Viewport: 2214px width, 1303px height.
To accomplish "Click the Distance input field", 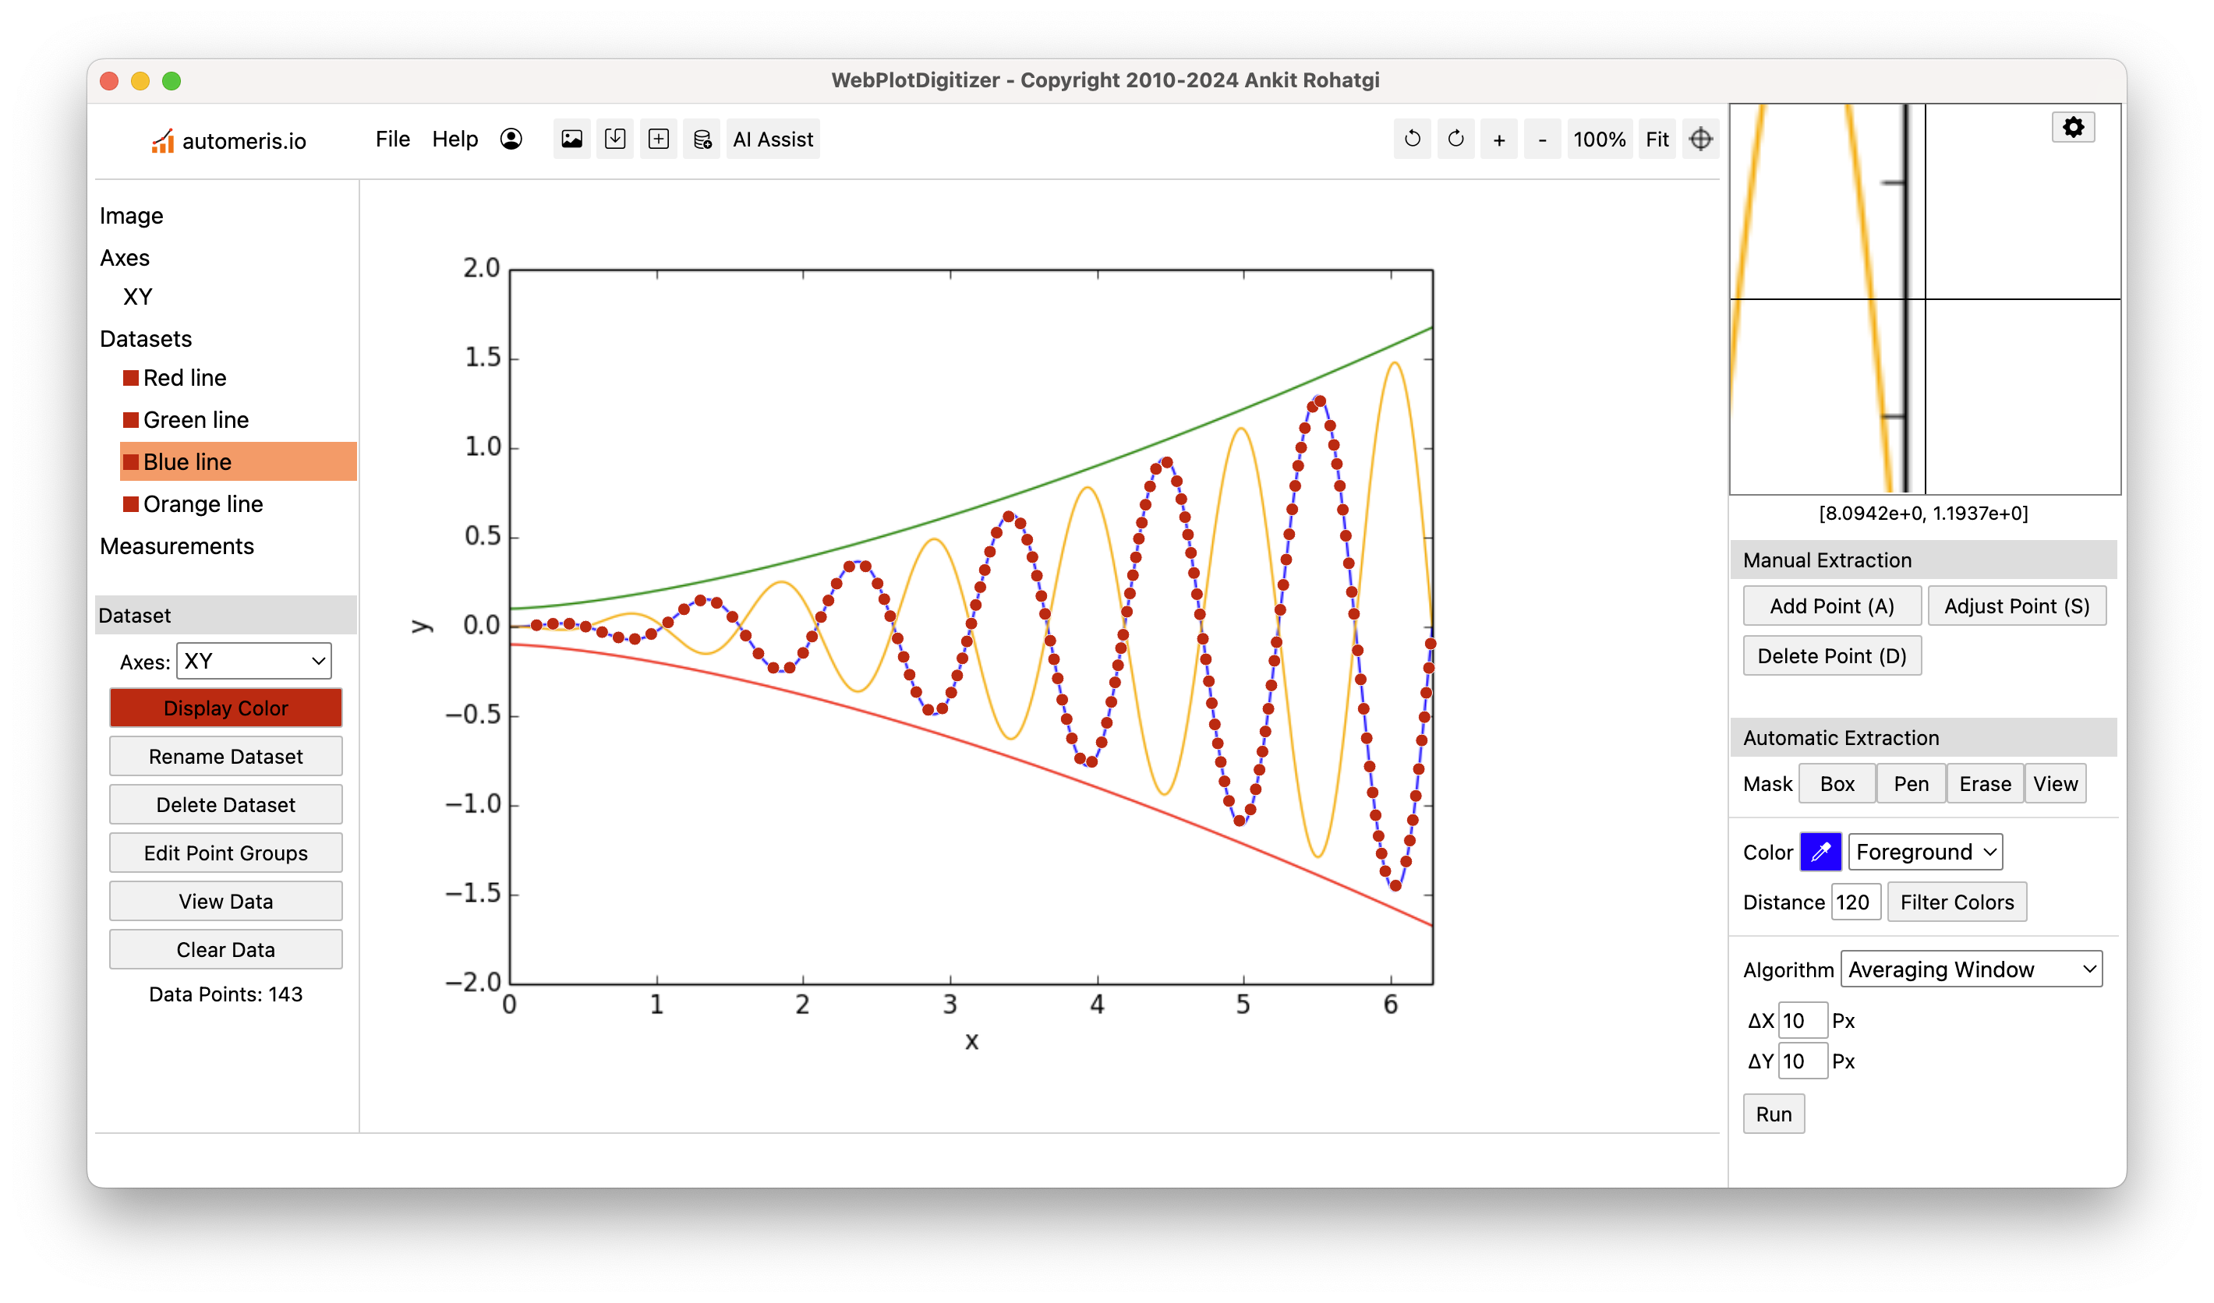I will [x=1857, y=901].
